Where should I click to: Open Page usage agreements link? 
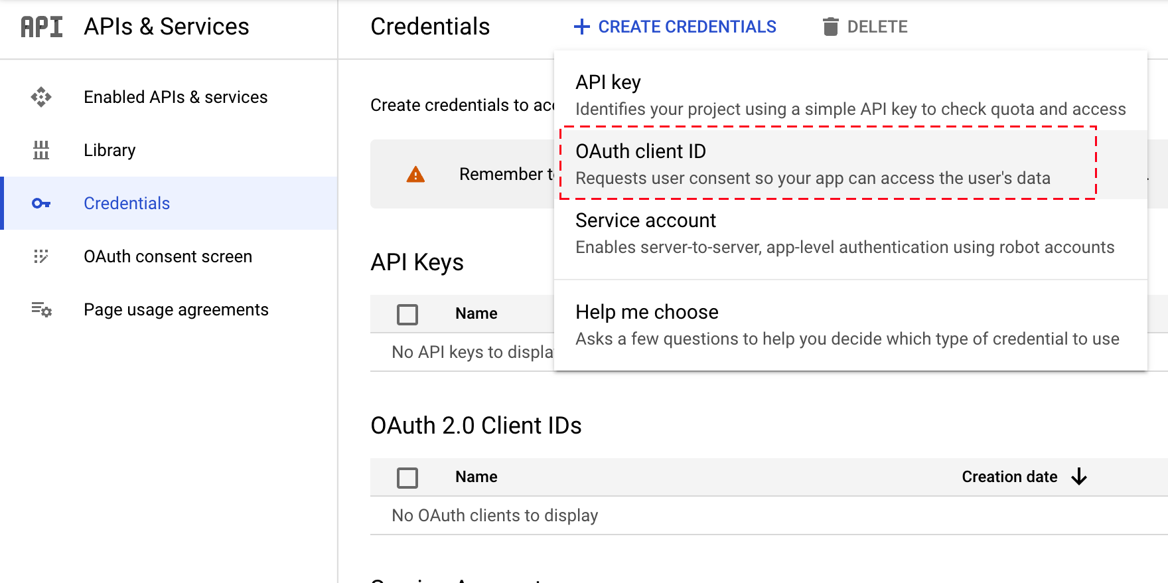(x=176, y=309)
